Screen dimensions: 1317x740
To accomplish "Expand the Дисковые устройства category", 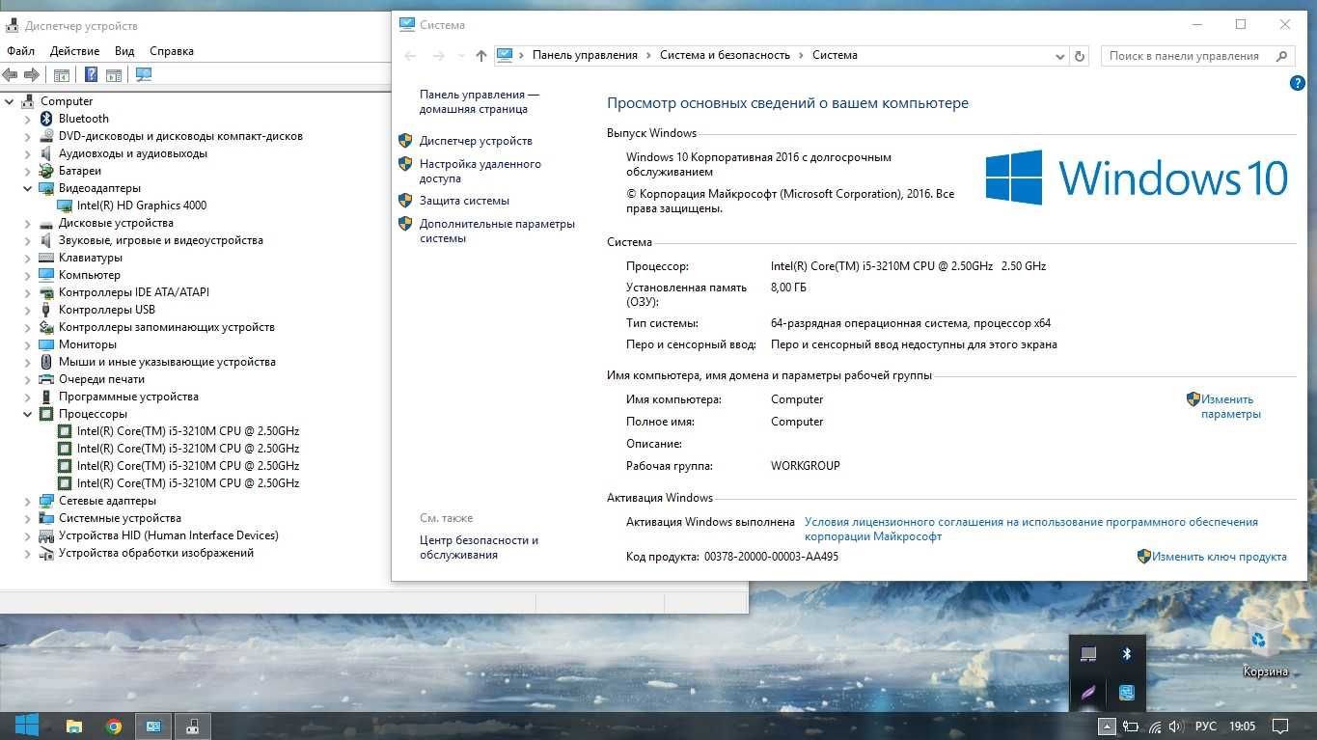I will 27,223.
